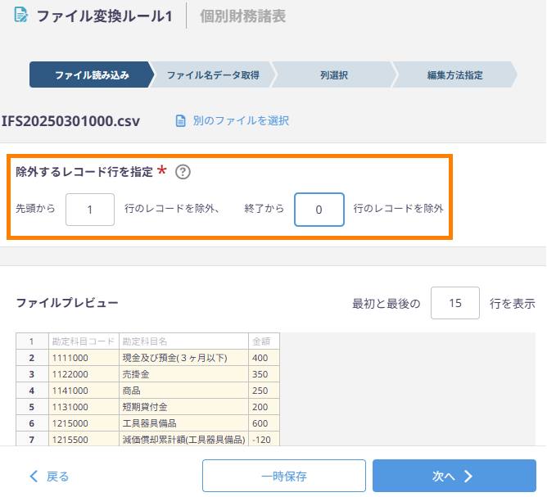Click the 最初と最後の label
The height and width of the screenshot is (497, 547).
point(387,304)
